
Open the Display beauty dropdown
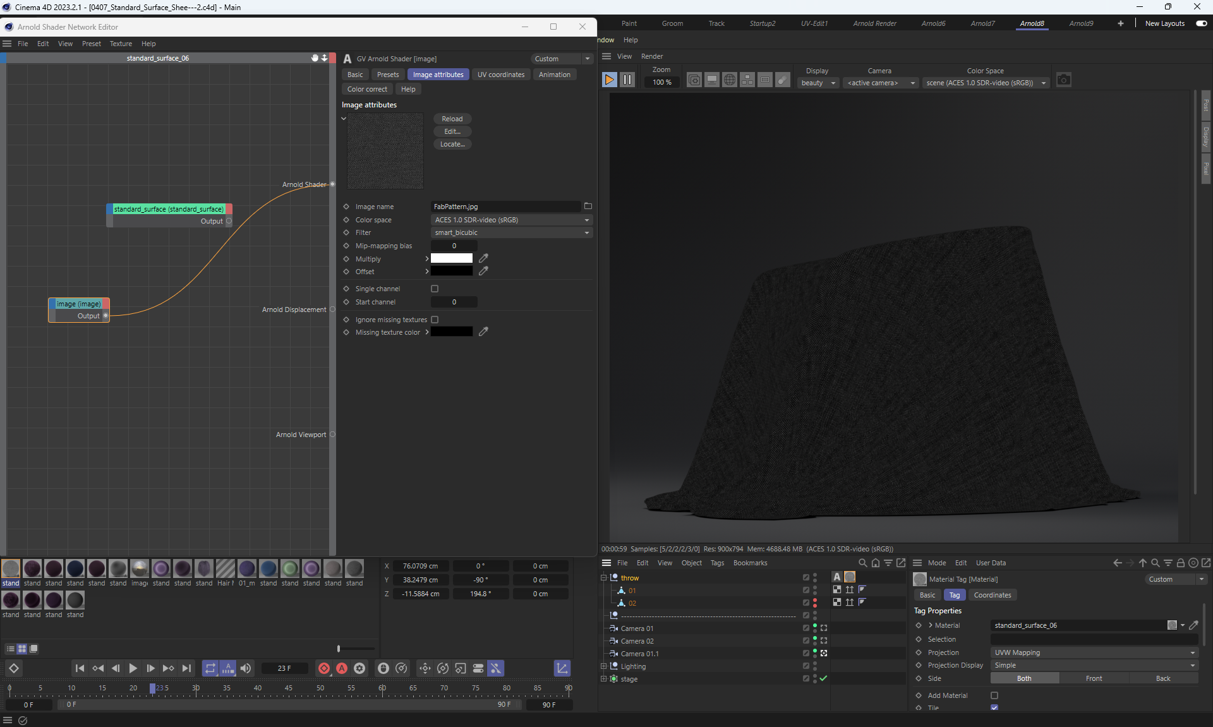818,83
